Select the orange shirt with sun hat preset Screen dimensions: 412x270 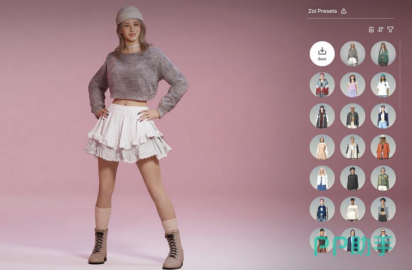click(x=383, y=147)
